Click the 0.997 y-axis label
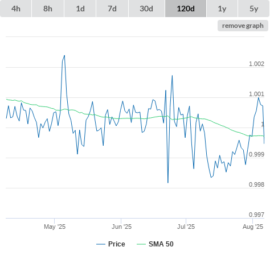270x259 pixels. [x=256, y=215]
